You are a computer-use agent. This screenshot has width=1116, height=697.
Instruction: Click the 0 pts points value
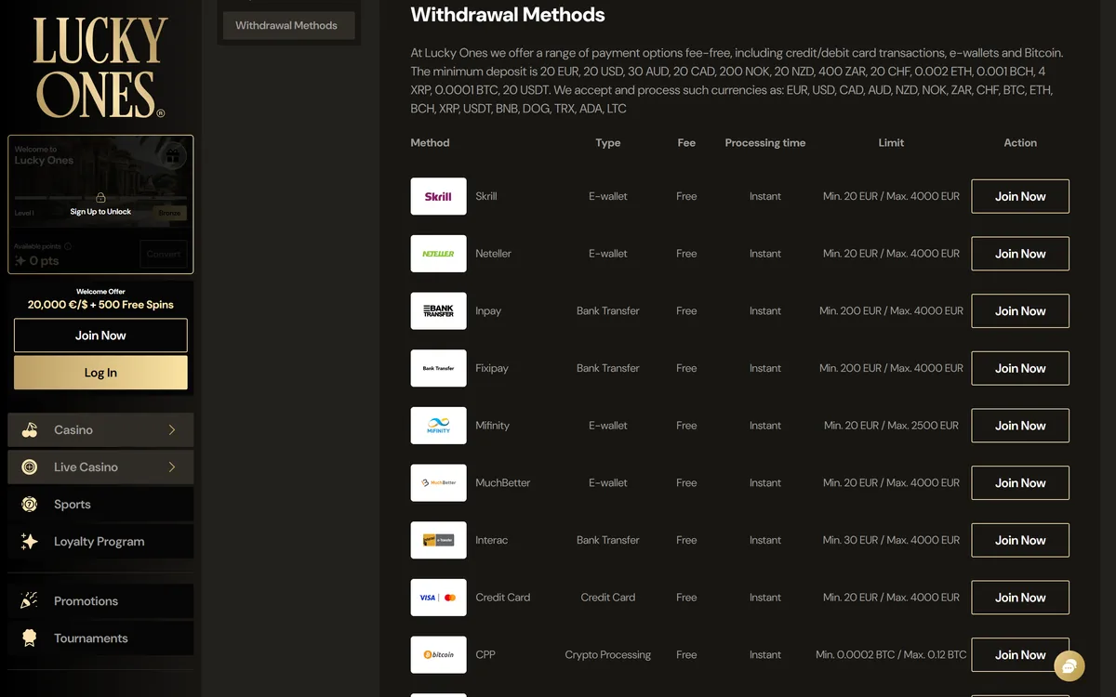(x=44, y=261)
